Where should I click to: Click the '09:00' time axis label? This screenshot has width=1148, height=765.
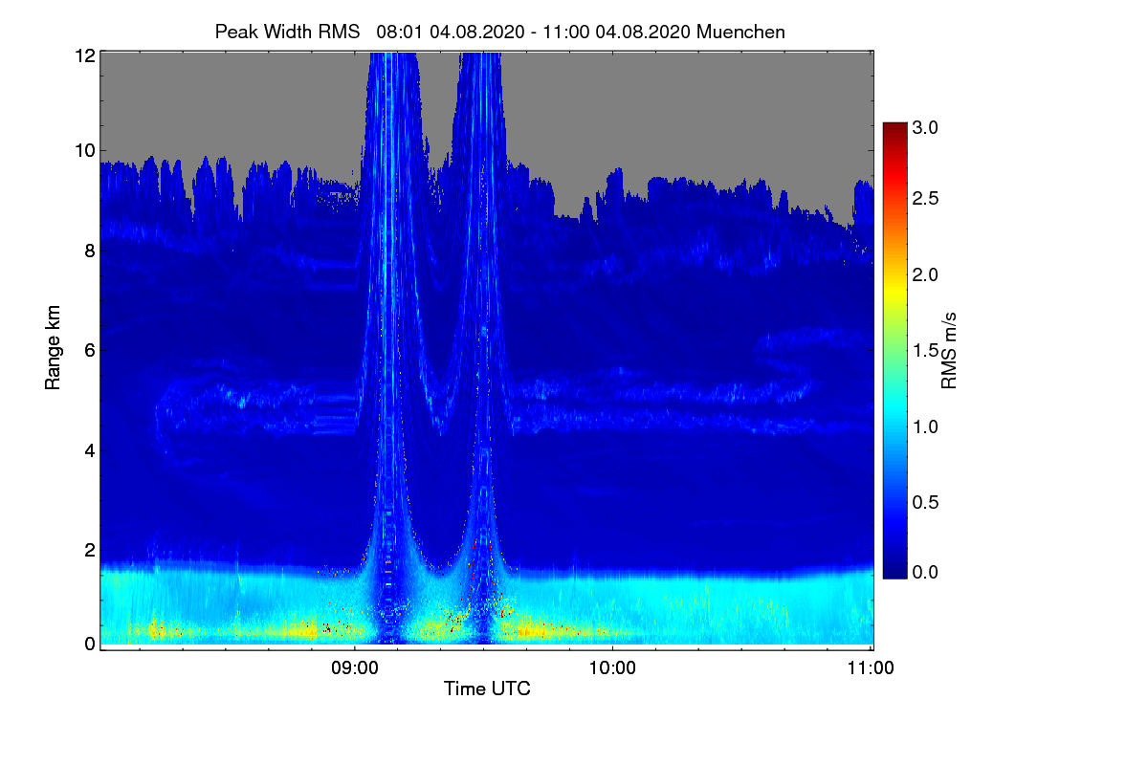coord(355,668)
